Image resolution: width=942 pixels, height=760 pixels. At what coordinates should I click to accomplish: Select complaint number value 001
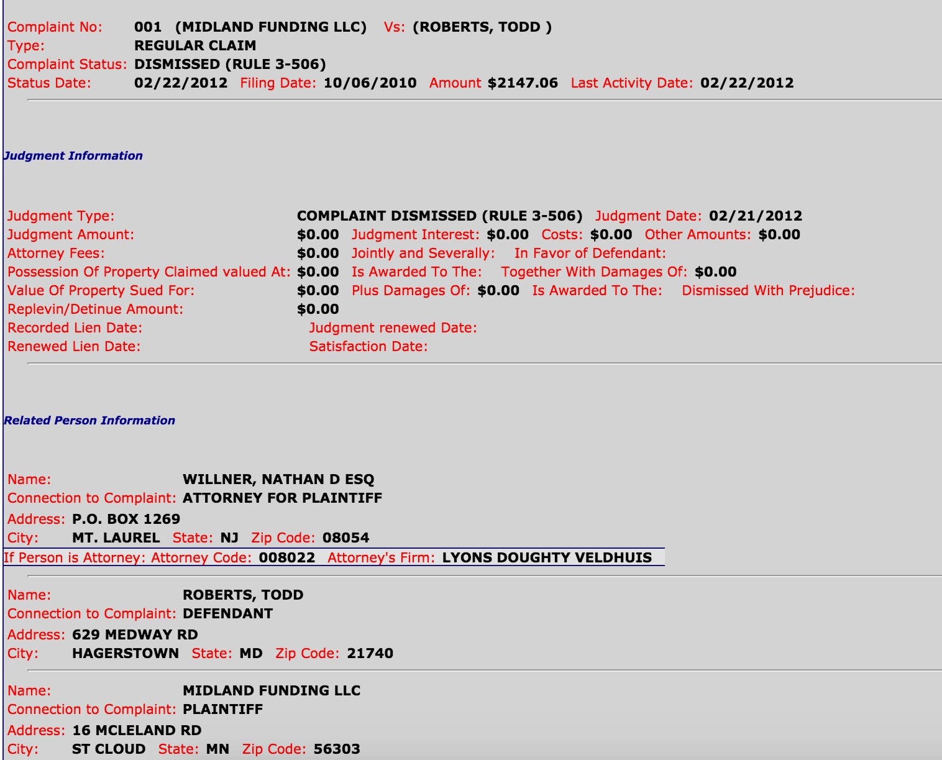click(148, 27)
